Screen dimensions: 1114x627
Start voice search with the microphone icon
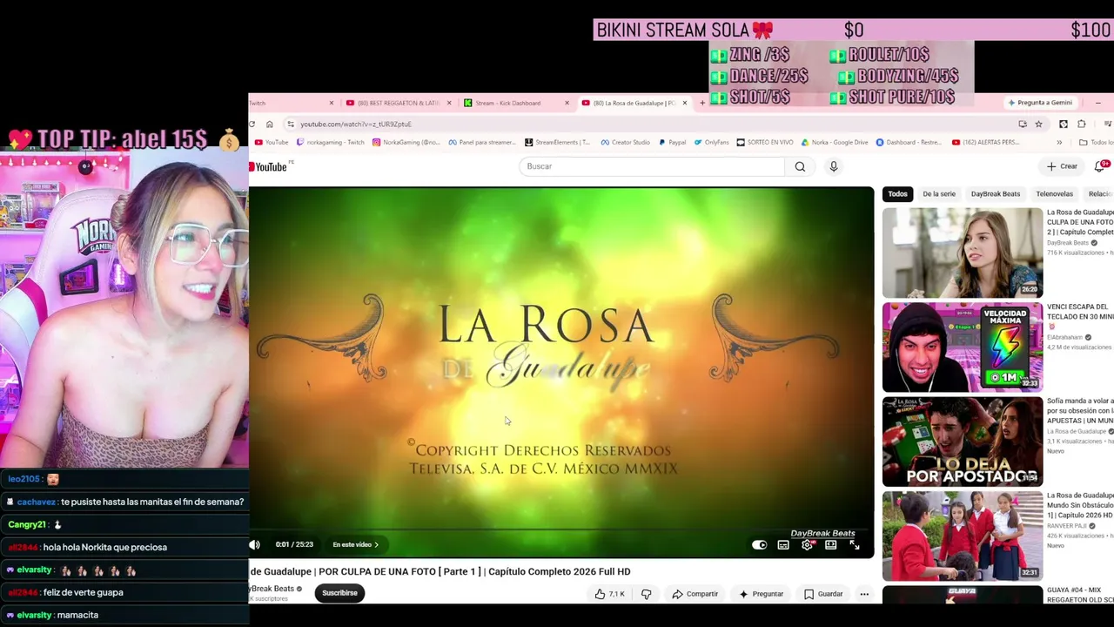pyautogui.click(x=833, y=166)
